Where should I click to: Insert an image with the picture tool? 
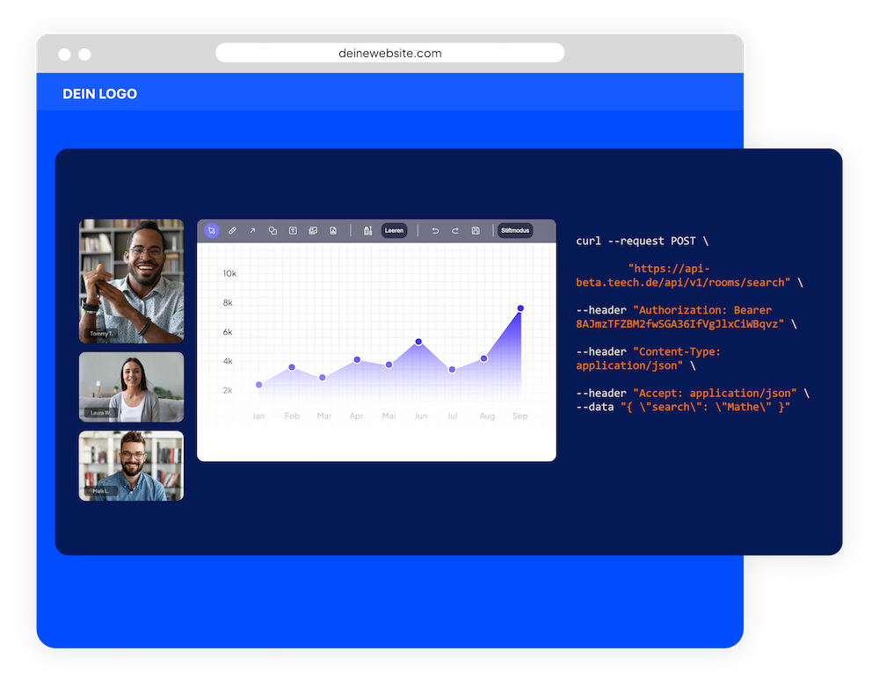[x=313, y=231]
